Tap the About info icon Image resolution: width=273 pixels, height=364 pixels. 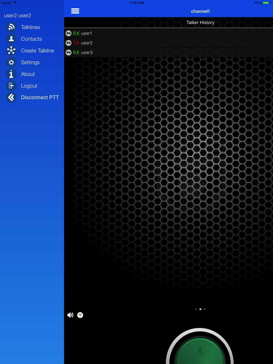tap(11, 74)
